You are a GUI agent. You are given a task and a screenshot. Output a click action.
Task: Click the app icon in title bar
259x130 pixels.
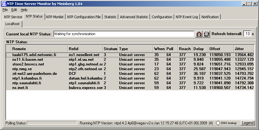[3, 4]
